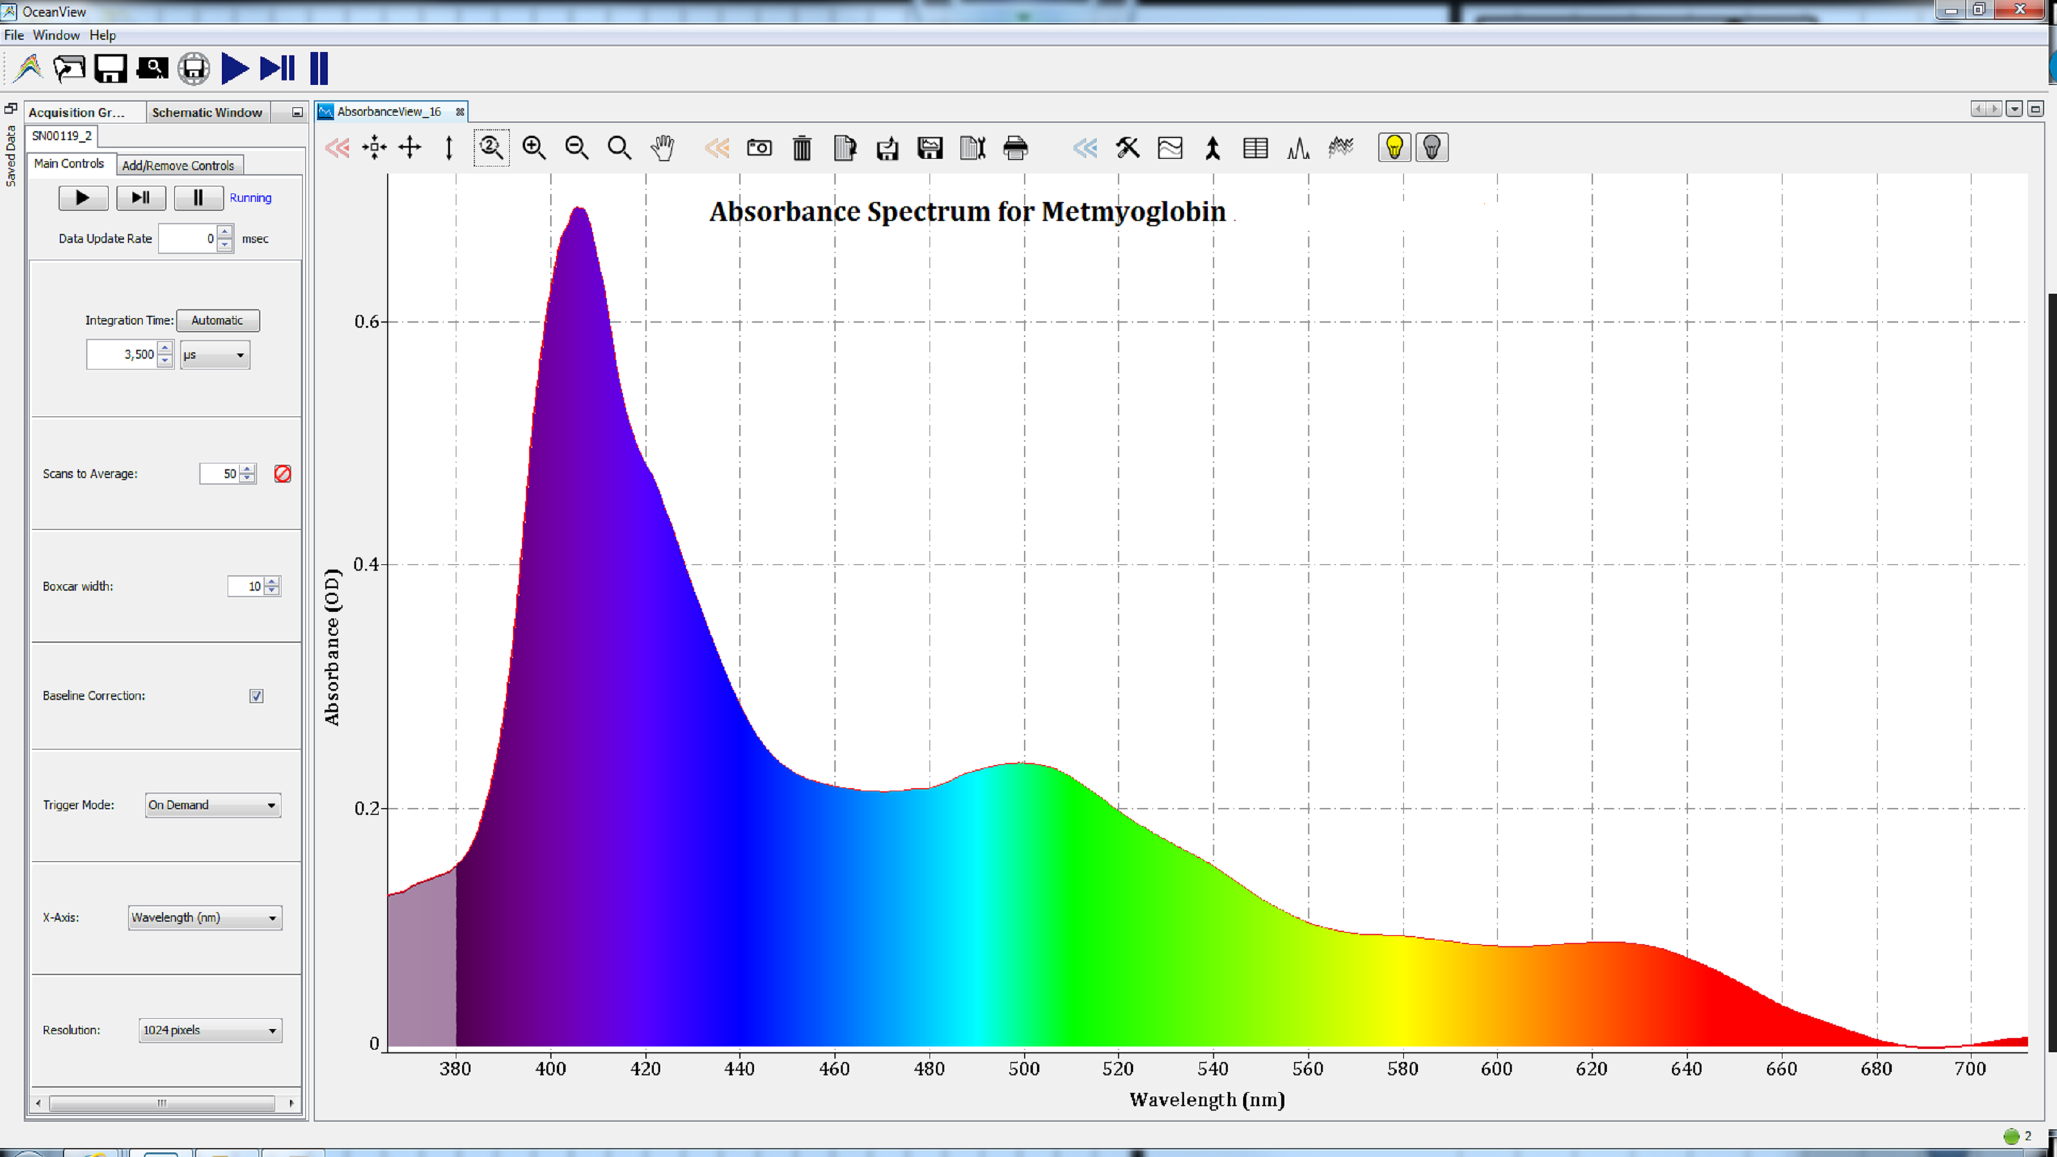Click the pause button in Main Controls
The height and width of the screenshot is (1157, 2057).
198,198
